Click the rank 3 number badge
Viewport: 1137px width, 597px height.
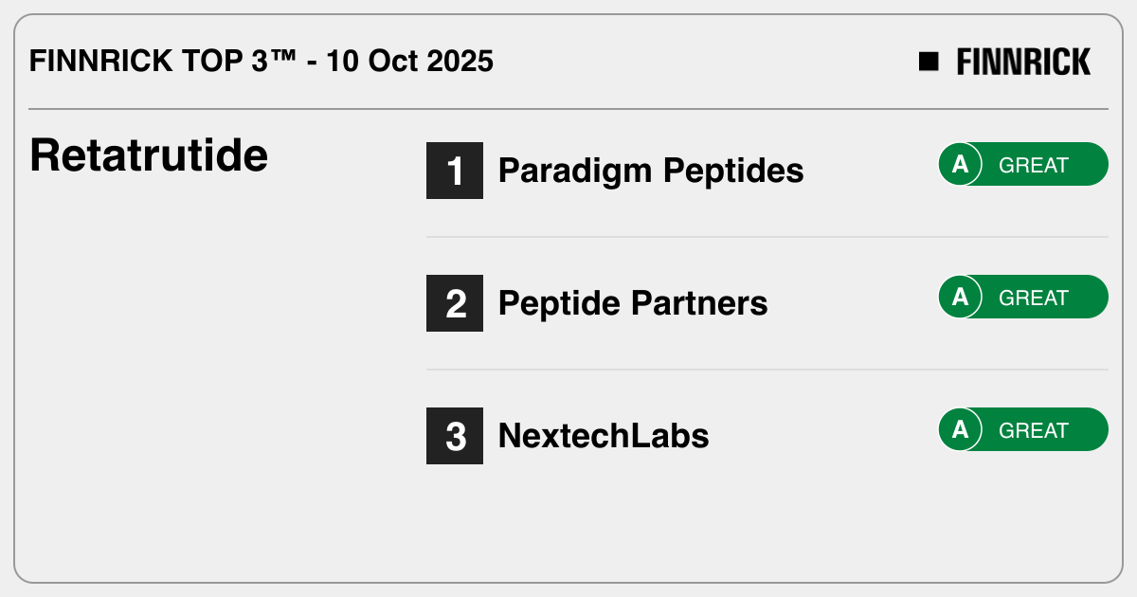click(455, 436)
